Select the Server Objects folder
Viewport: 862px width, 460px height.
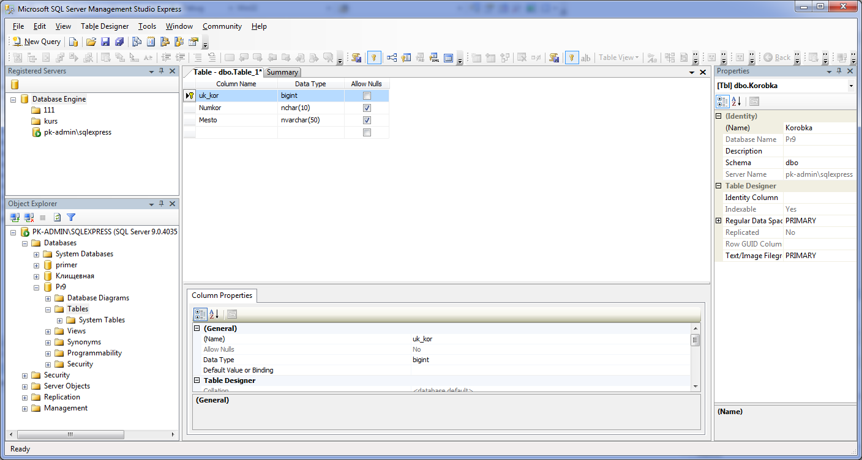click(67, 386)
